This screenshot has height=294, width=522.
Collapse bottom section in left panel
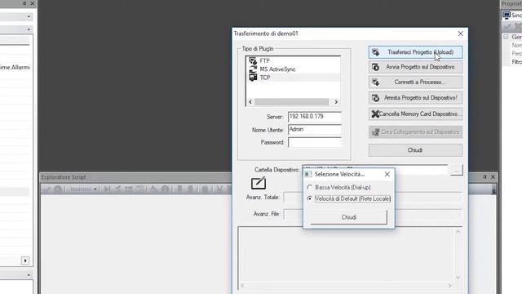coord(29,275)
